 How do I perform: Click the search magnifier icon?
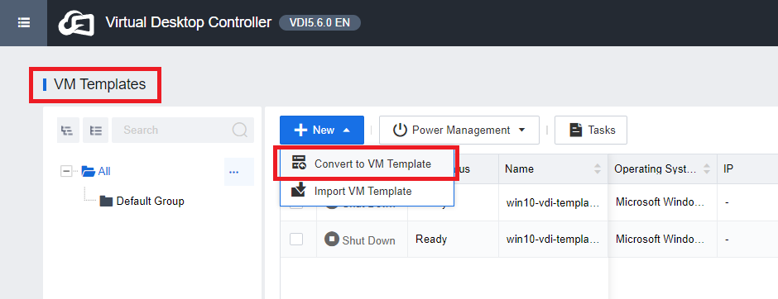pyautogui.click(x=240, y=131)
